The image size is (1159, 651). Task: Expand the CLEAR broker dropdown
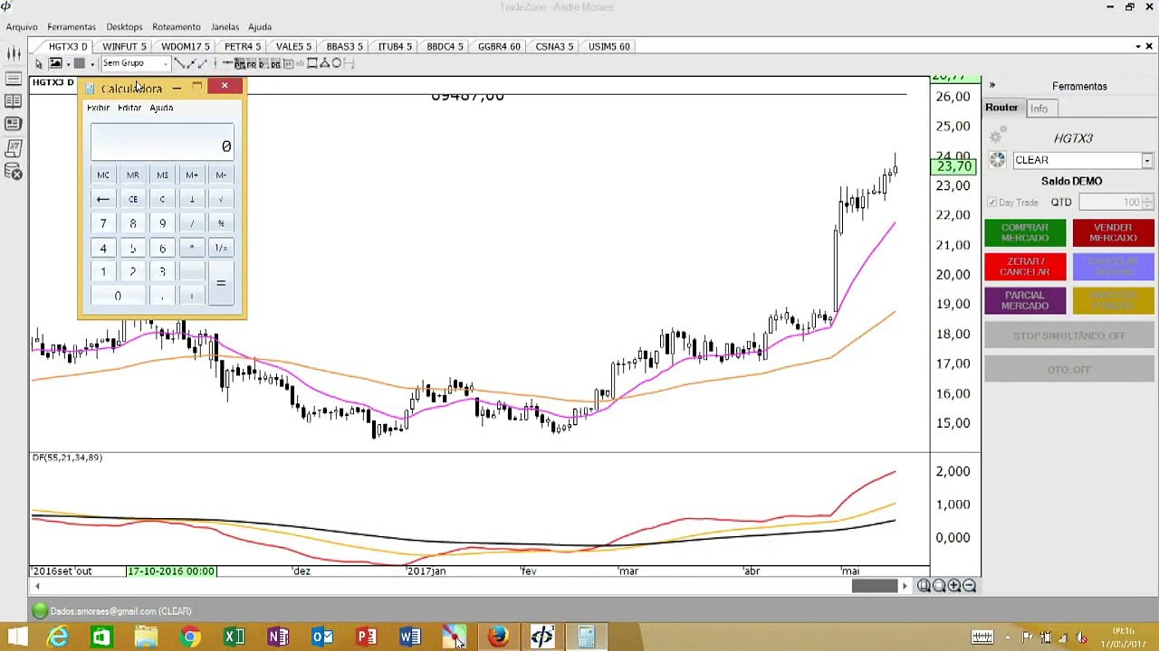pos(1146,161)
